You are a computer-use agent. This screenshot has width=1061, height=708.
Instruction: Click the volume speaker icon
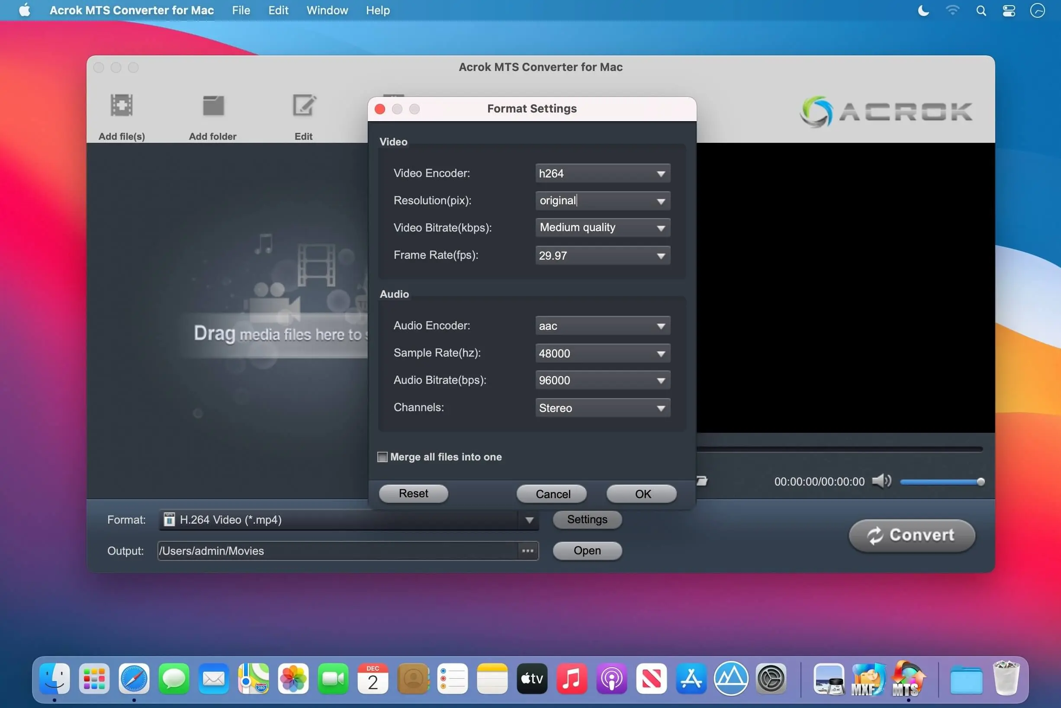(x=881, y=481)
